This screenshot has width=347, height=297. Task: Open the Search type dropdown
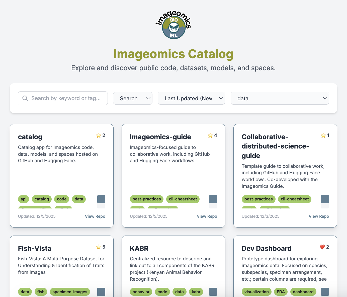133,98
